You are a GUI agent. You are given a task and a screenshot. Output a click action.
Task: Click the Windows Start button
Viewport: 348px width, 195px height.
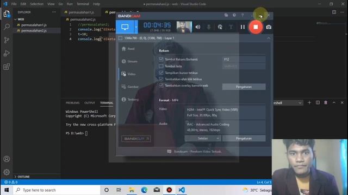tap(7, 190)
